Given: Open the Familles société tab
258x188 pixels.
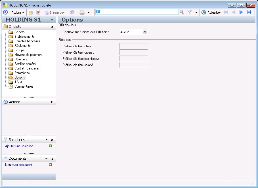Looking at the screenshot, I should pyautogui.click(x=25, y=64).
